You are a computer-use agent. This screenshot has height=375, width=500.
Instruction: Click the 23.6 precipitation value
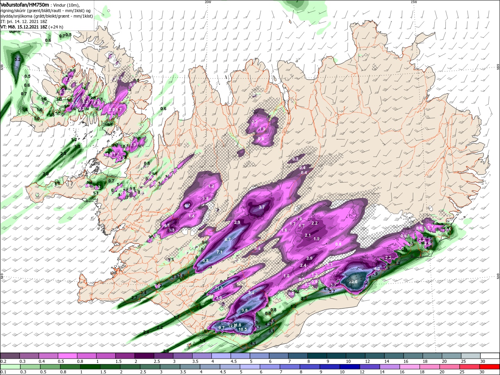[353, 281]
